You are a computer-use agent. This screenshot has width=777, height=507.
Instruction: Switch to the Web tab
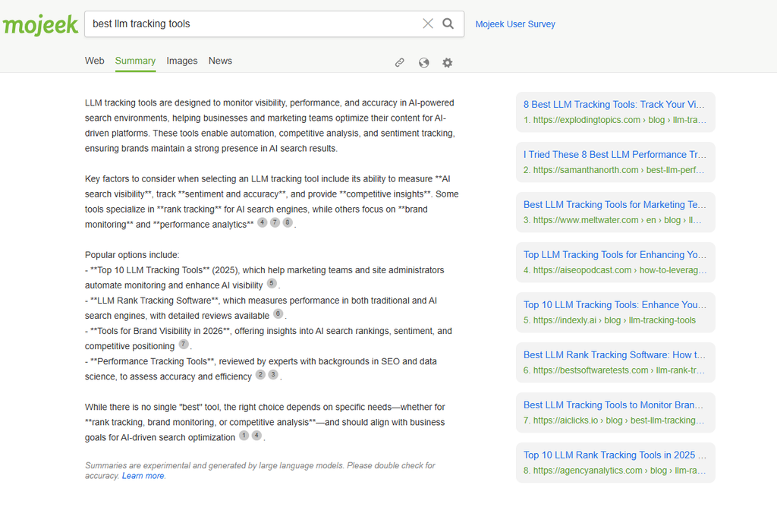tap(94, 61)
